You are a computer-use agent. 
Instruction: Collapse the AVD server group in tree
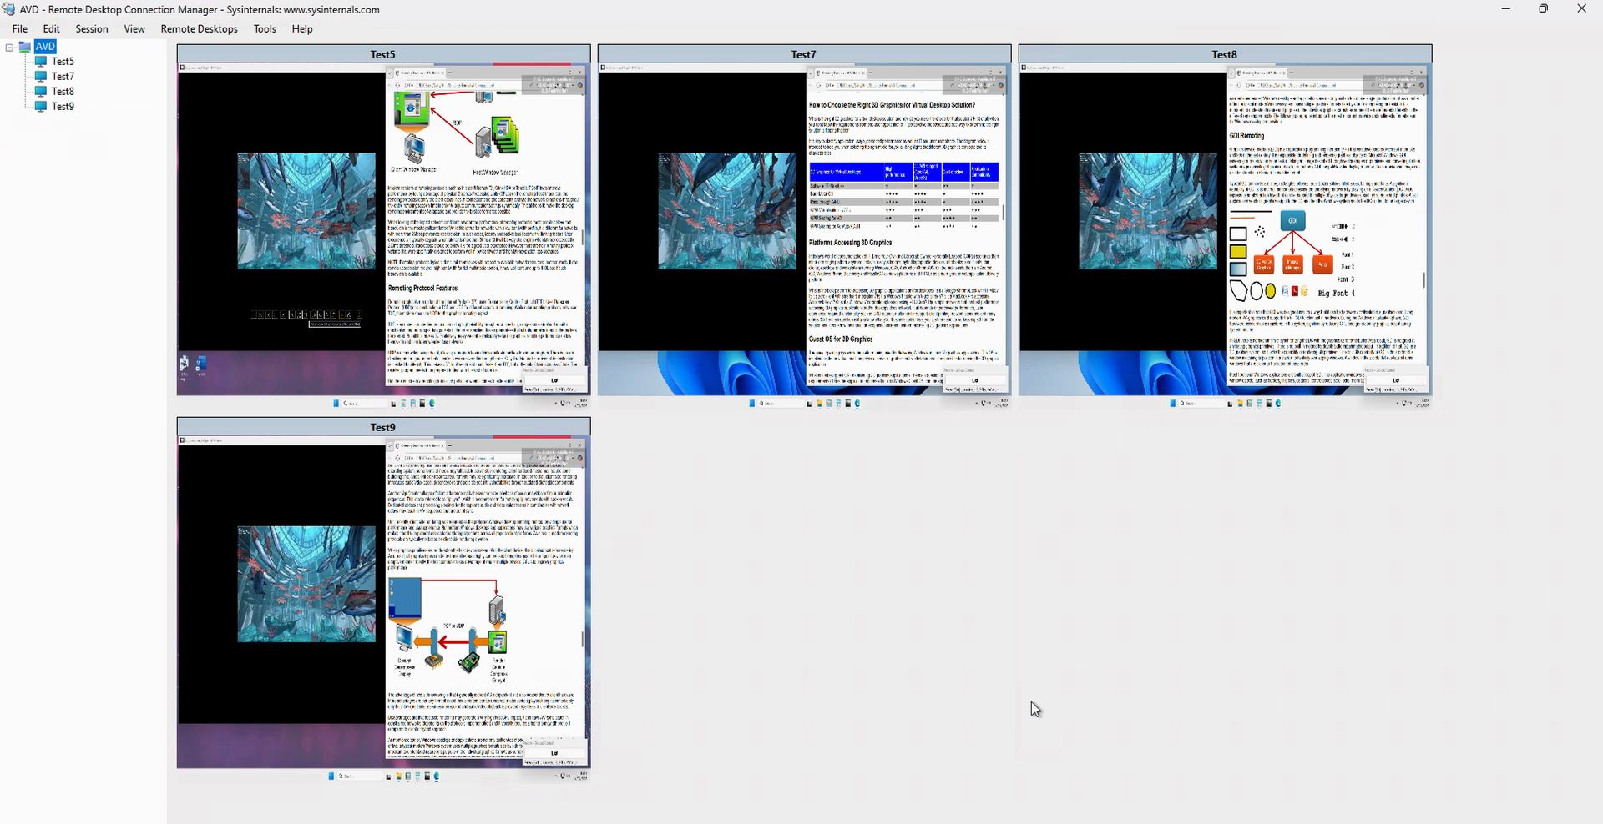click(x=9, y=47)
